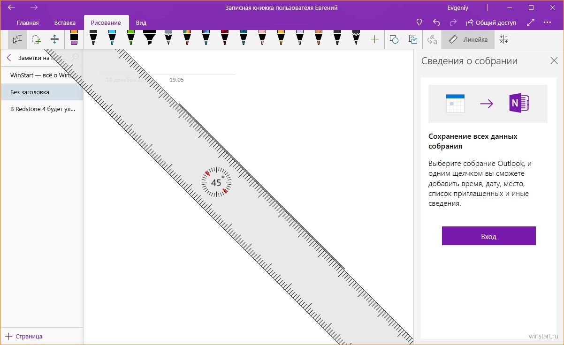Click the purple Вход button
This screenshot has width=564, height=345.
pyautogui.click(x=488, y=236)
